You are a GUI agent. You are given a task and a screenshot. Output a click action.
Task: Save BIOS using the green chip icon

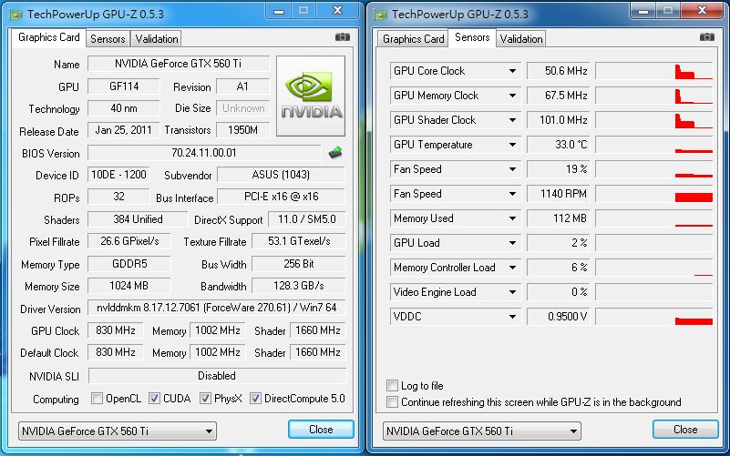pos(335,153)
